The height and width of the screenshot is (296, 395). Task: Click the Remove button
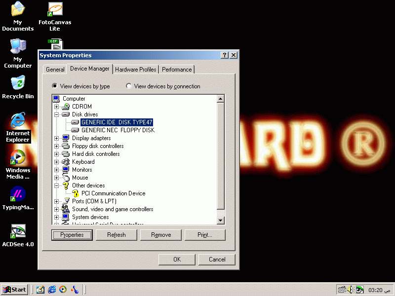[x=161, y=235]
